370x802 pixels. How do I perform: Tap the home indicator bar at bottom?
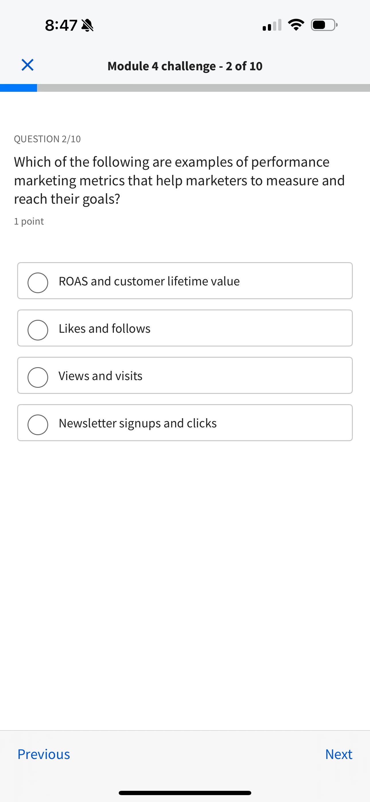[x=185, y=793]
